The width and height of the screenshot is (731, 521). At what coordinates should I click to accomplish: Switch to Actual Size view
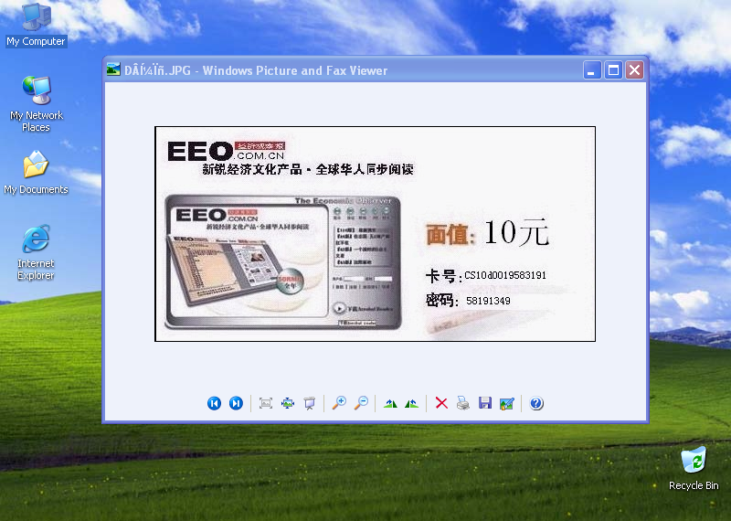point(288,403)
